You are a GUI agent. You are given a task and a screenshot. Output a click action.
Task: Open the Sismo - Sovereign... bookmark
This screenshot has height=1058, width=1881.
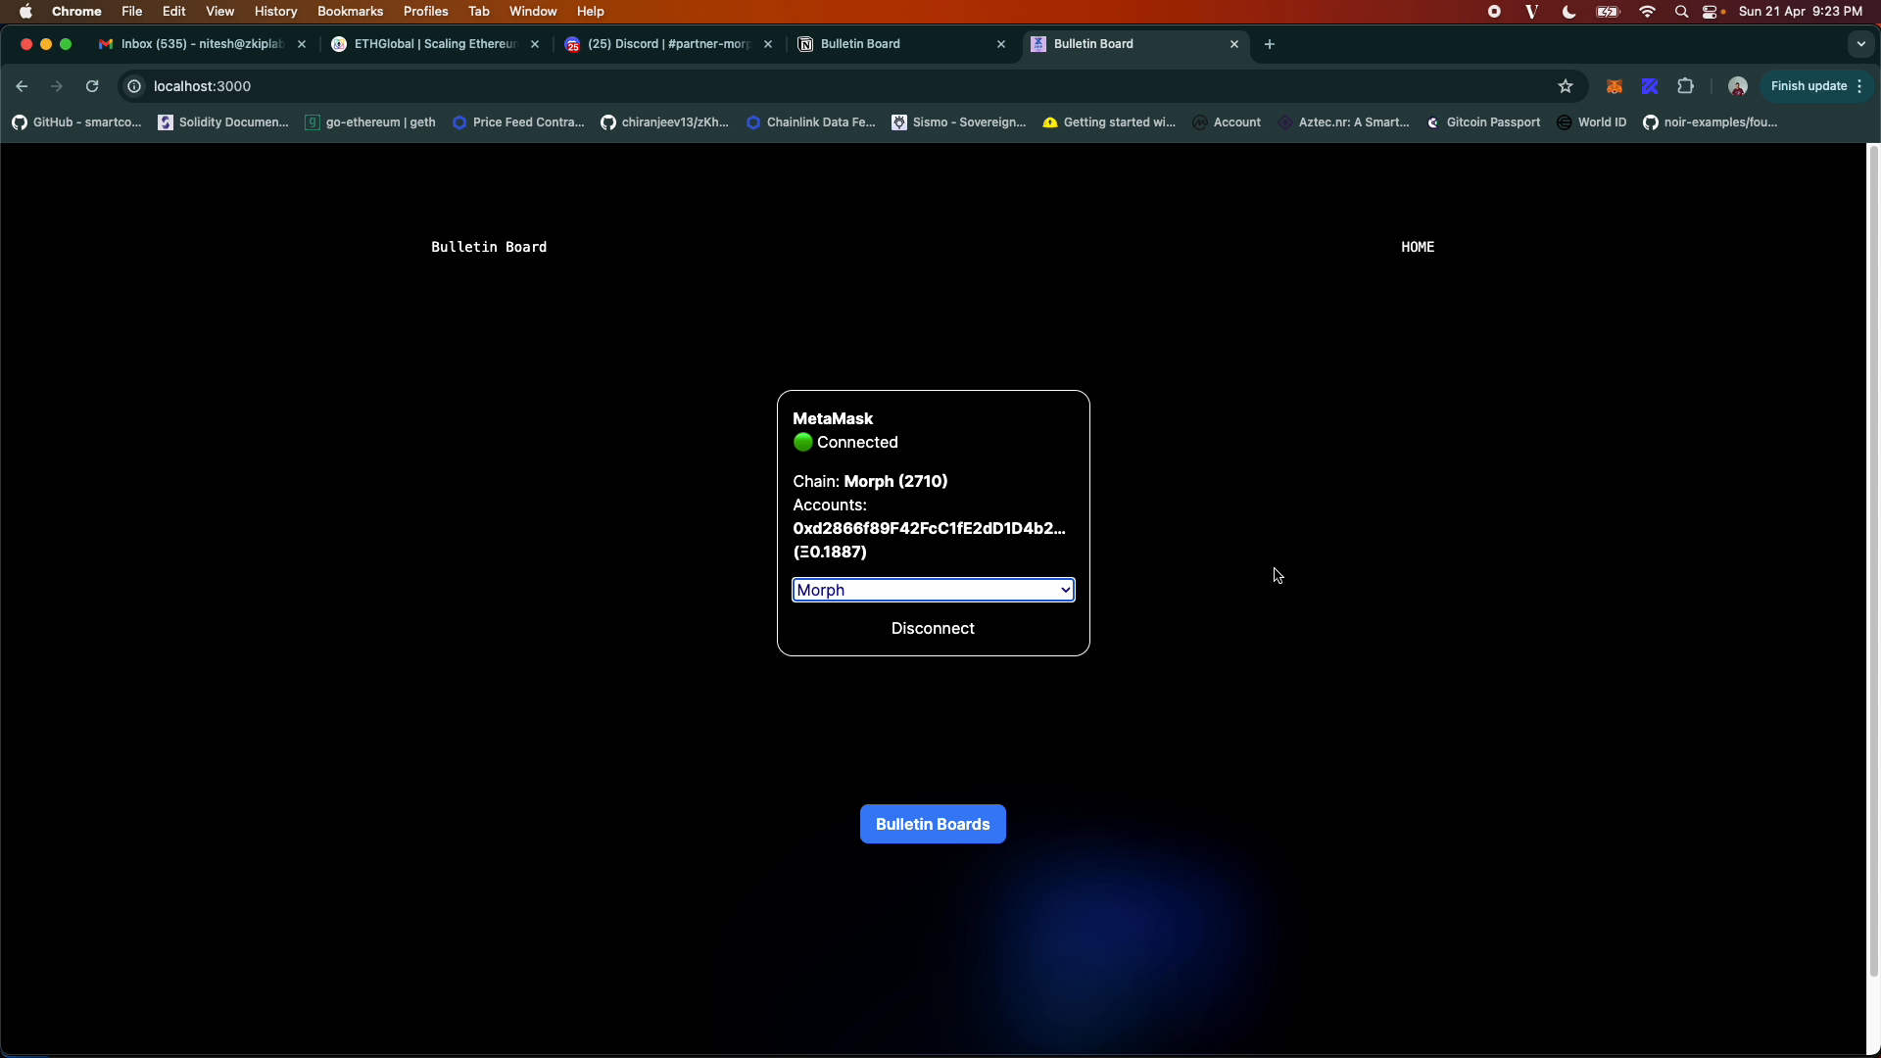point(959,122)
